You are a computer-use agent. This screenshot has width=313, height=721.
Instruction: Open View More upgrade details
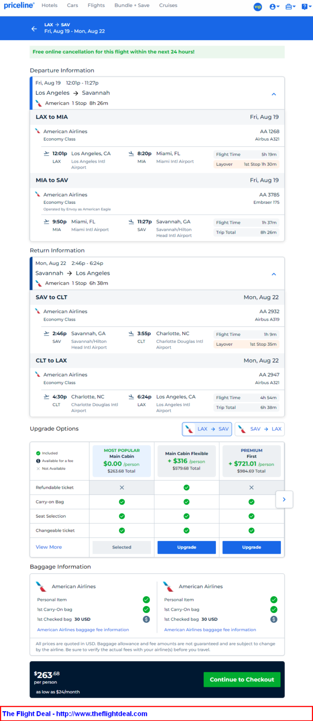(x=49, y=547)
